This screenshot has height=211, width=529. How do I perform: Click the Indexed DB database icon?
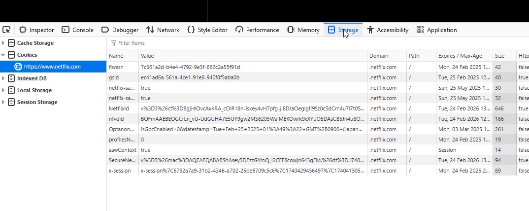point(11,78)
